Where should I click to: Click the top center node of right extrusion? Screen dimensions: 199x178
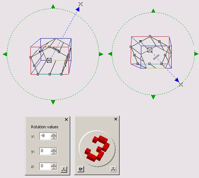tap(150, 36)
